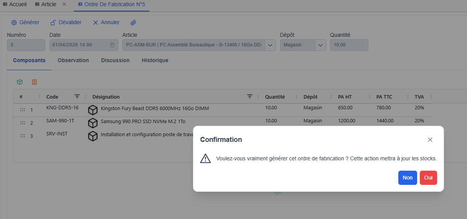
Task: Open the Historique tab
Action: pos(155,60)
